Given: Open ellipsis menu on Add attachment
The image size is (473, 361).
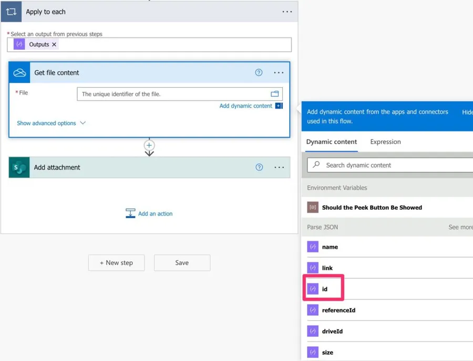Looking at the screenshot, I should point(279,167).
